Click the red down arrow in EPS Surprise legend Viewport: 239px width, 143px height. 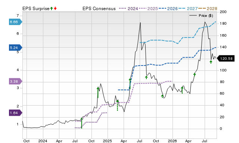(x=55, y=8)
